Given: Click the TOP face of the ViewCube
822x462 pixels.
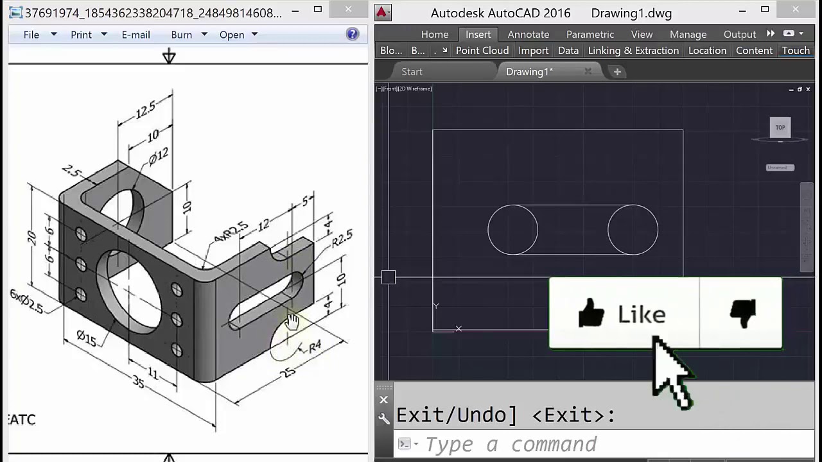Looking at the screenshot, I should 780,127.
